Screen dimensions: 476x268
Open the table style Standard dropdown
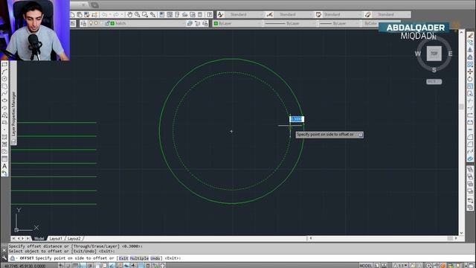coord(342,15)
